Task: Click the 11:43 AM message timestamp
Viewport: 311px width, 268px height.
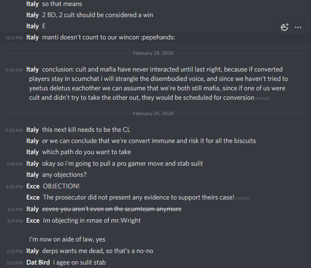Action: 14,69
